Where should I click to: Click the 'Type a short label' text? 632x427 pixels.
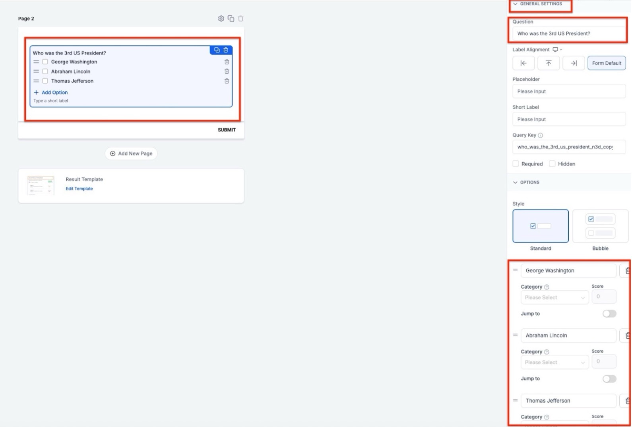(x=51, y=101)
